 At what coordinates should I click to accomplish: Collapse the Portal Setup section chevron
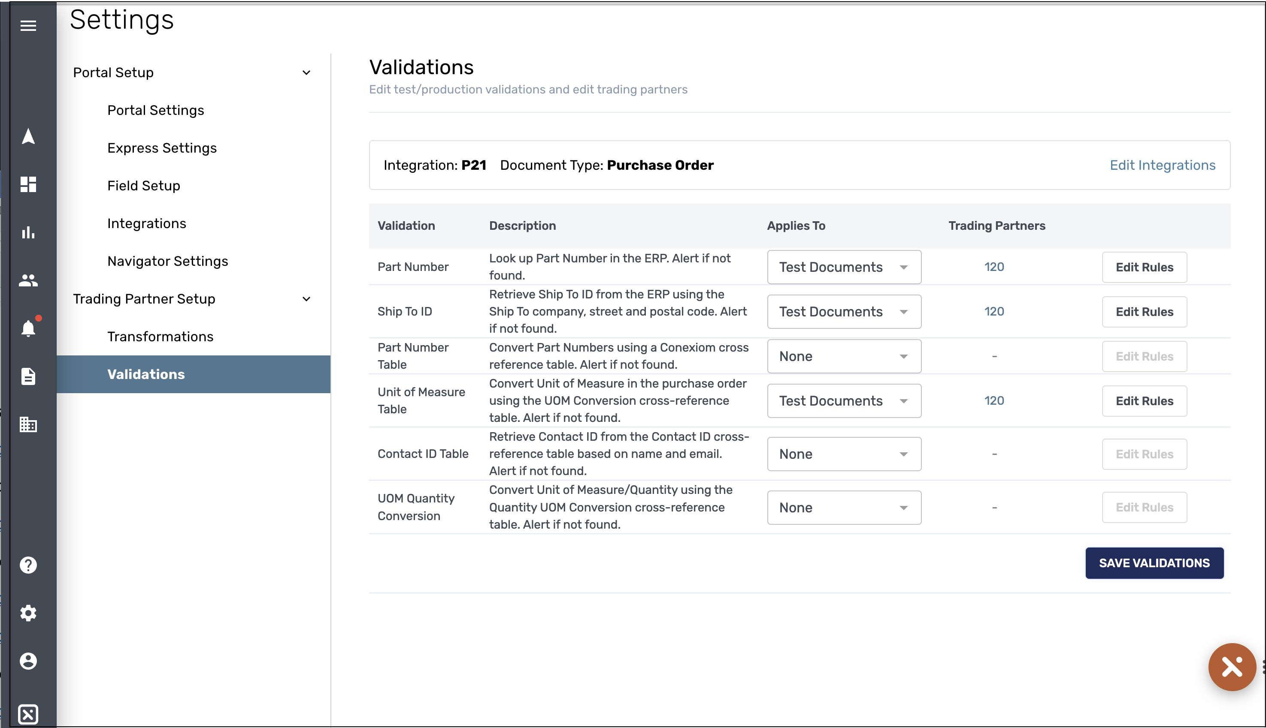[x=306, y=72]
